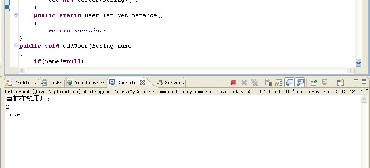
Task: Click console output line '2'
Action: tap(8, 107)
